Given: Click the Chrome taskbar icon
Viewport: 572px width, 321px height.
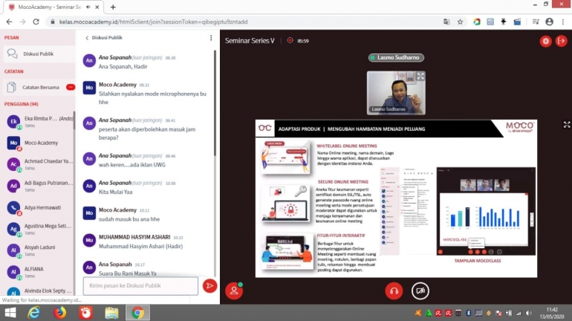Looking at the screenshot, I should coord(137,313).
